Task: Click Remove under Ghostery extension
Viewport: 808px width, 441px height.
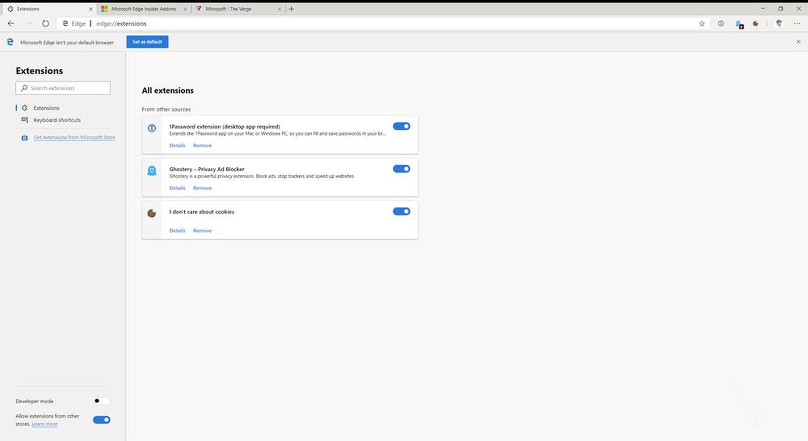Action: coord(202,188)
